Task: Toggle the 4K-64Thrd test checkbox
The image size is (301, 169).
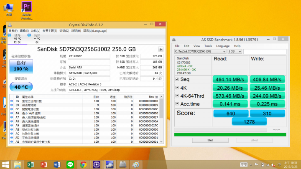Action: 177,96
